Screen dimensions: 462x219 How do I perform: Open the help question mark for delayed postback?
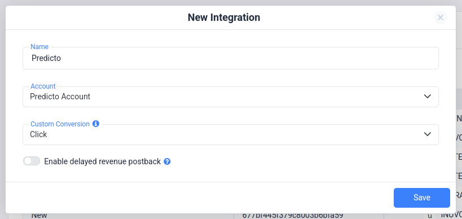167,161
